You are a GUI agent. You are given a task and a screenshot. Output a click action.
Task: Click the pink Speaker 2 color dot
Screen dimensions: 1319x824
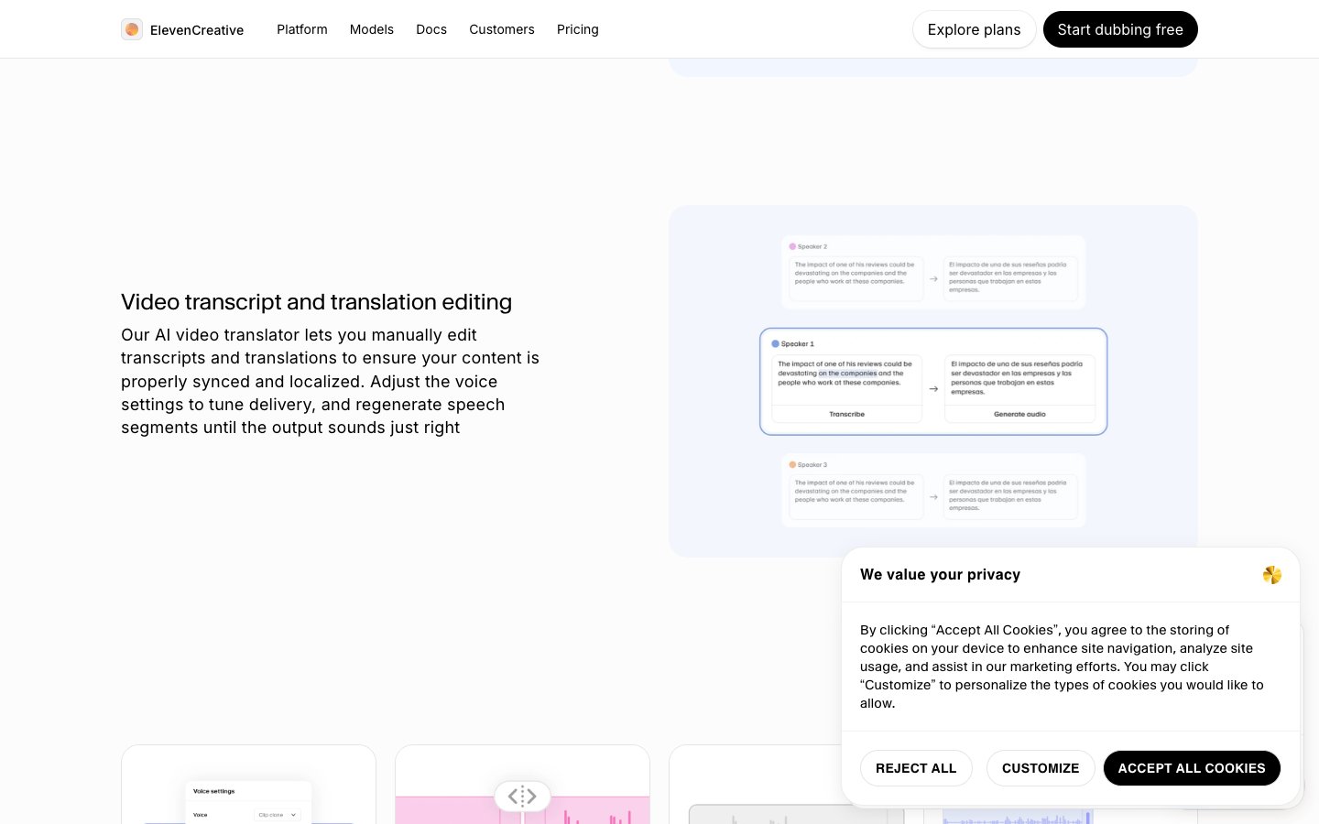[x=792, y=246]
